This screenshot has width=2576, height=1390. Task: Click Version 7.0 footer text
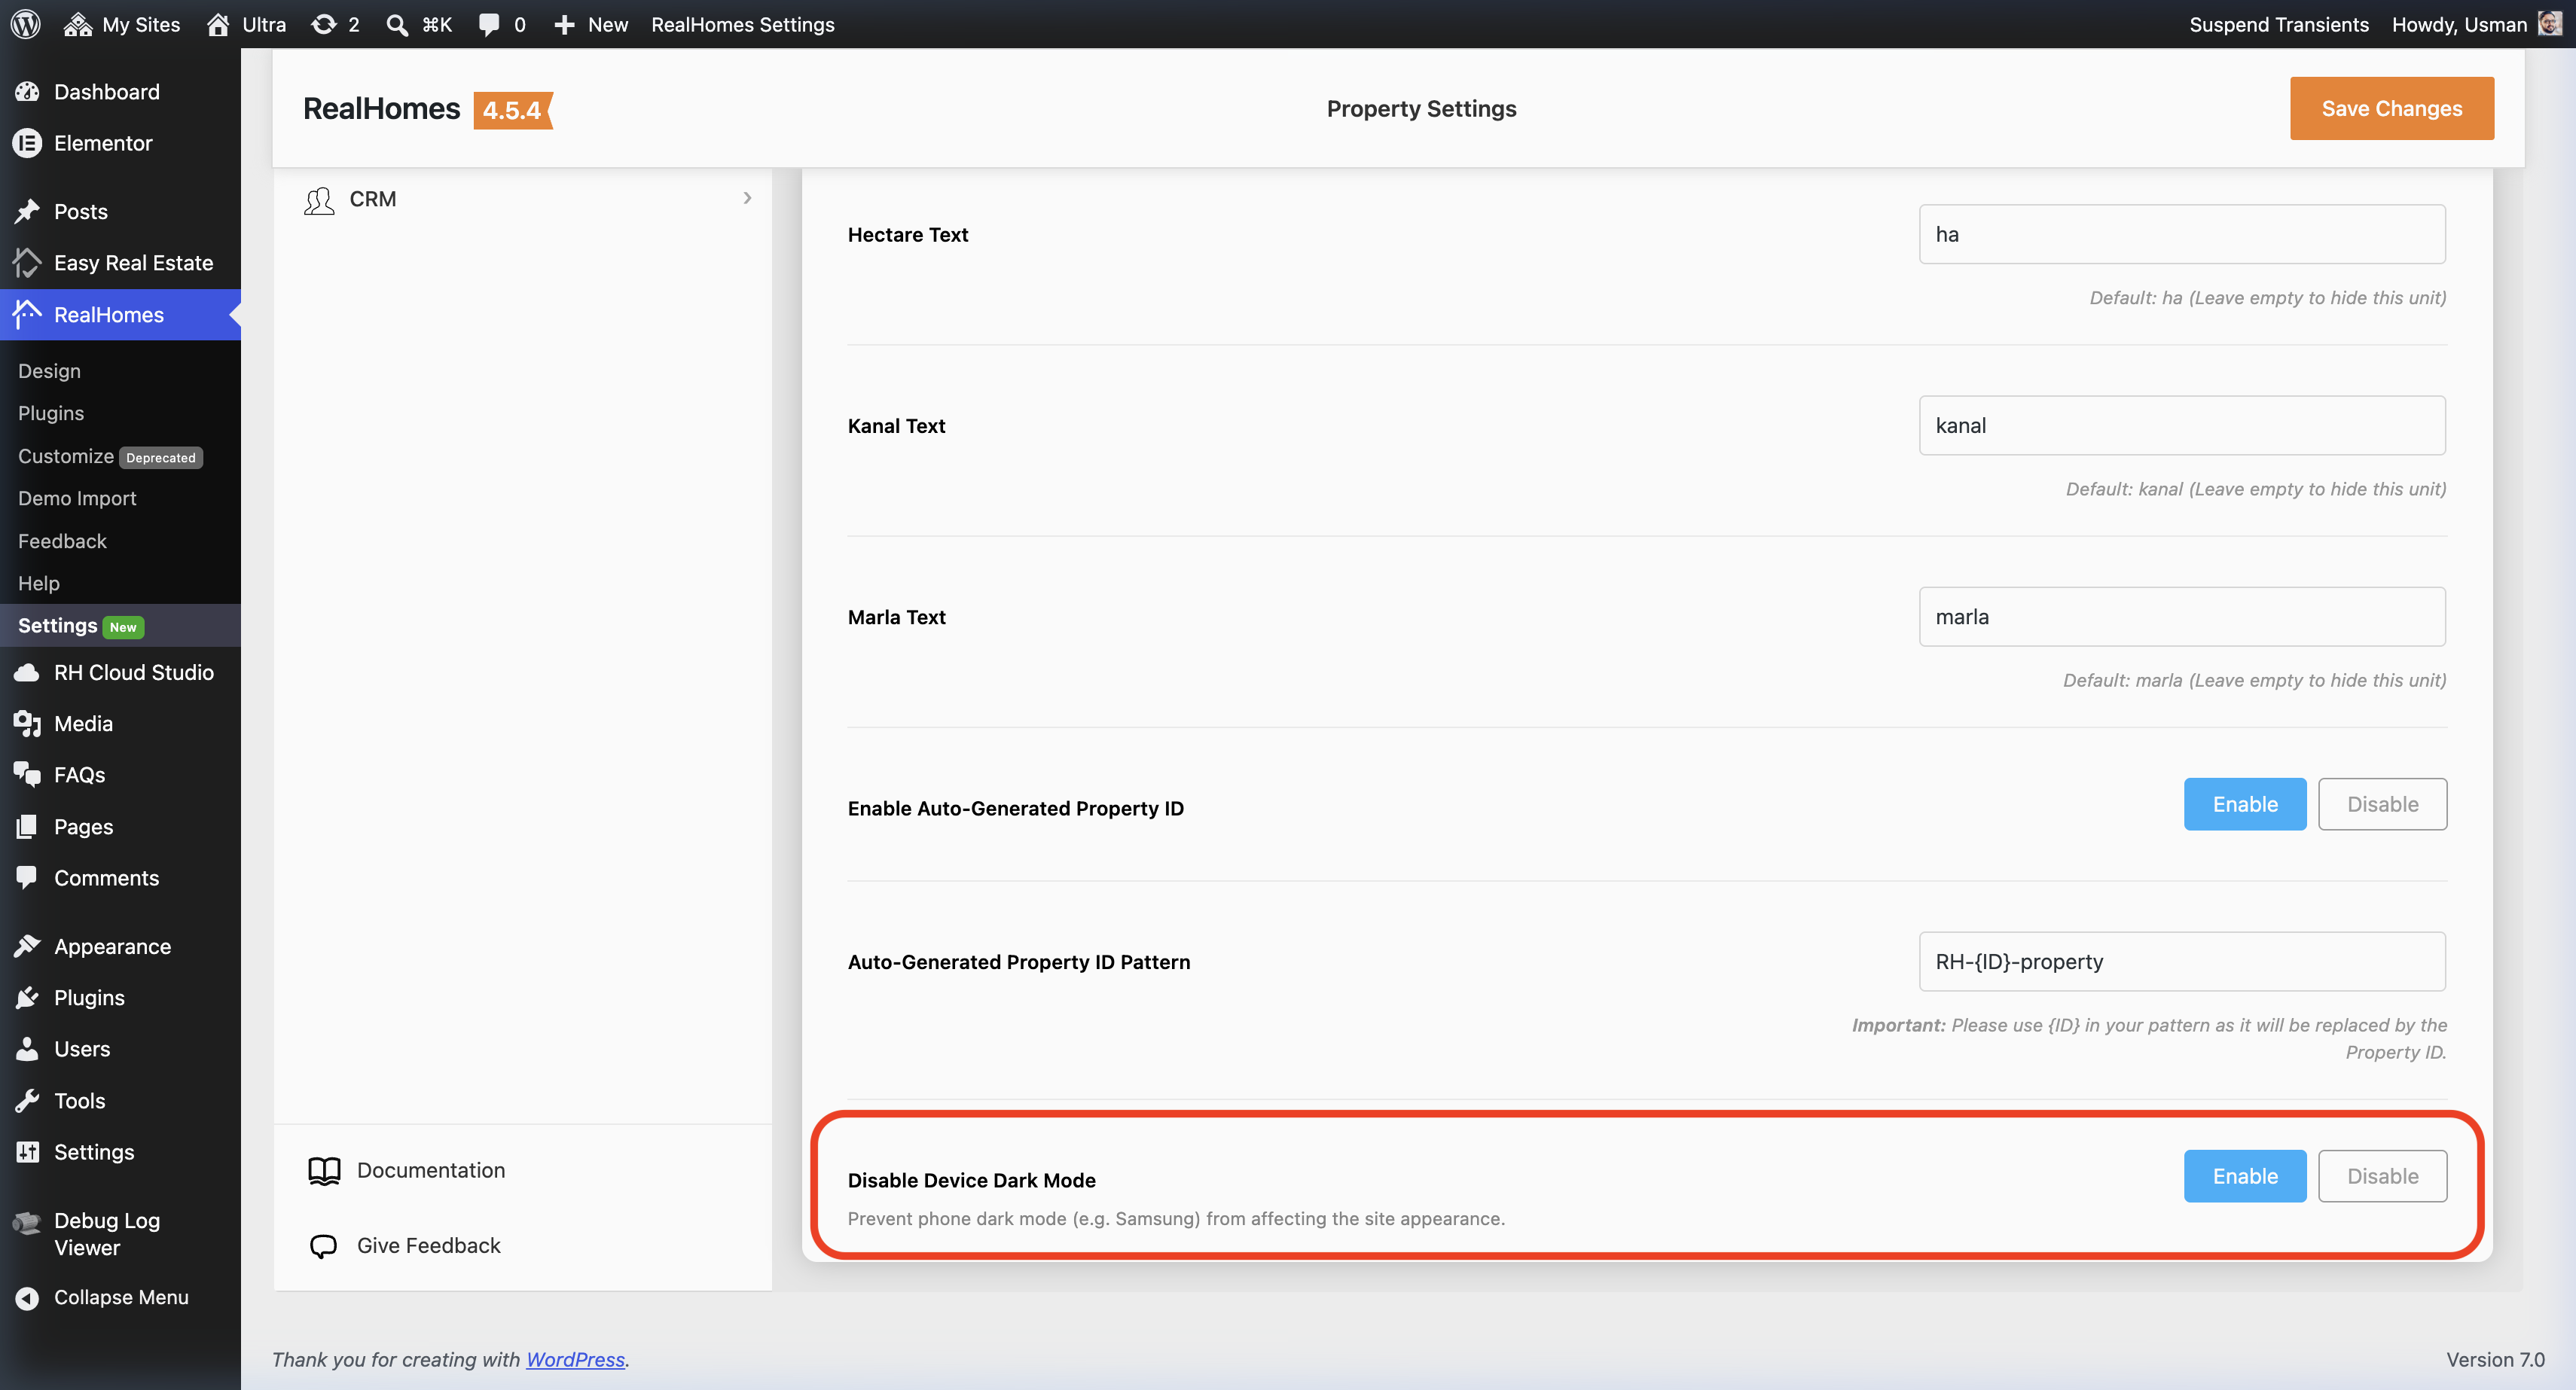pos(2495,1359)
